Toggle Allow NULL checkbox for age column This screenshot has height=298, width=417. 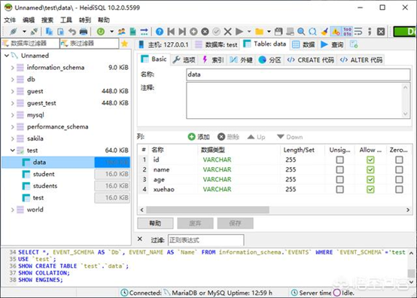click(370, 179)
